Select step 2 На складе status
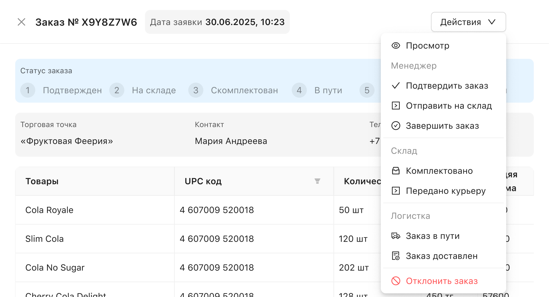The image size is (549, 297). point(143,90)
